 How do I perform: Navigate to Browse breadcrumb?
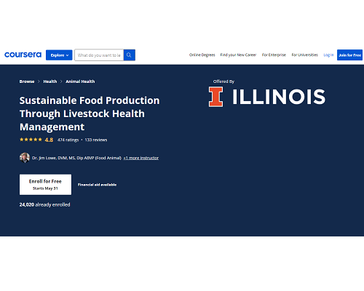click(x=27, y=81)
